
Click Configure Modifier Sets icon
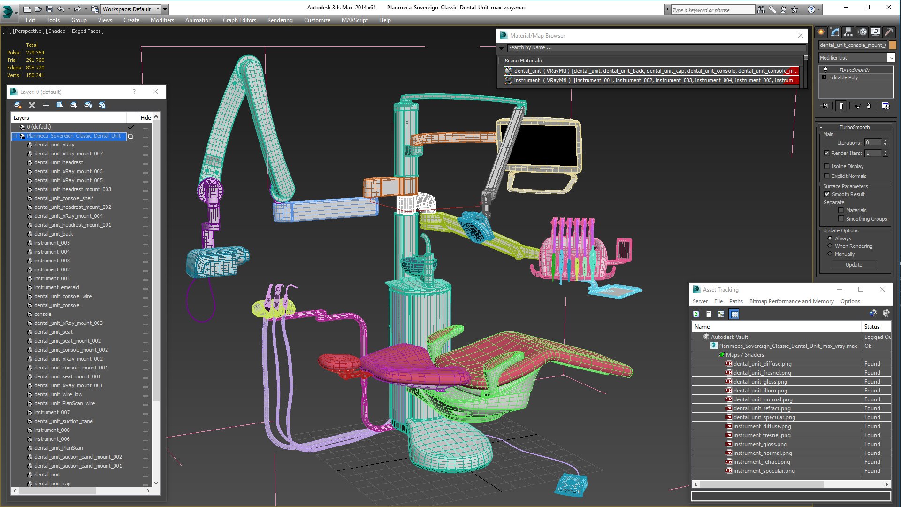886,106
